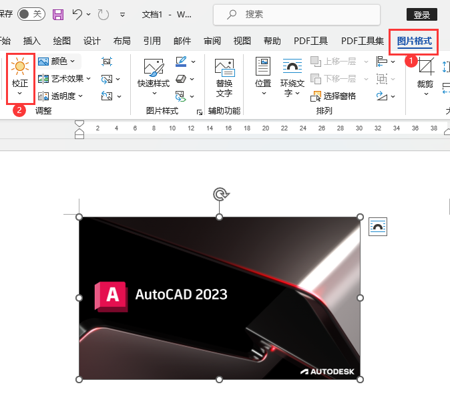Switch to the View (视图) tab

[x=242, y=41]
